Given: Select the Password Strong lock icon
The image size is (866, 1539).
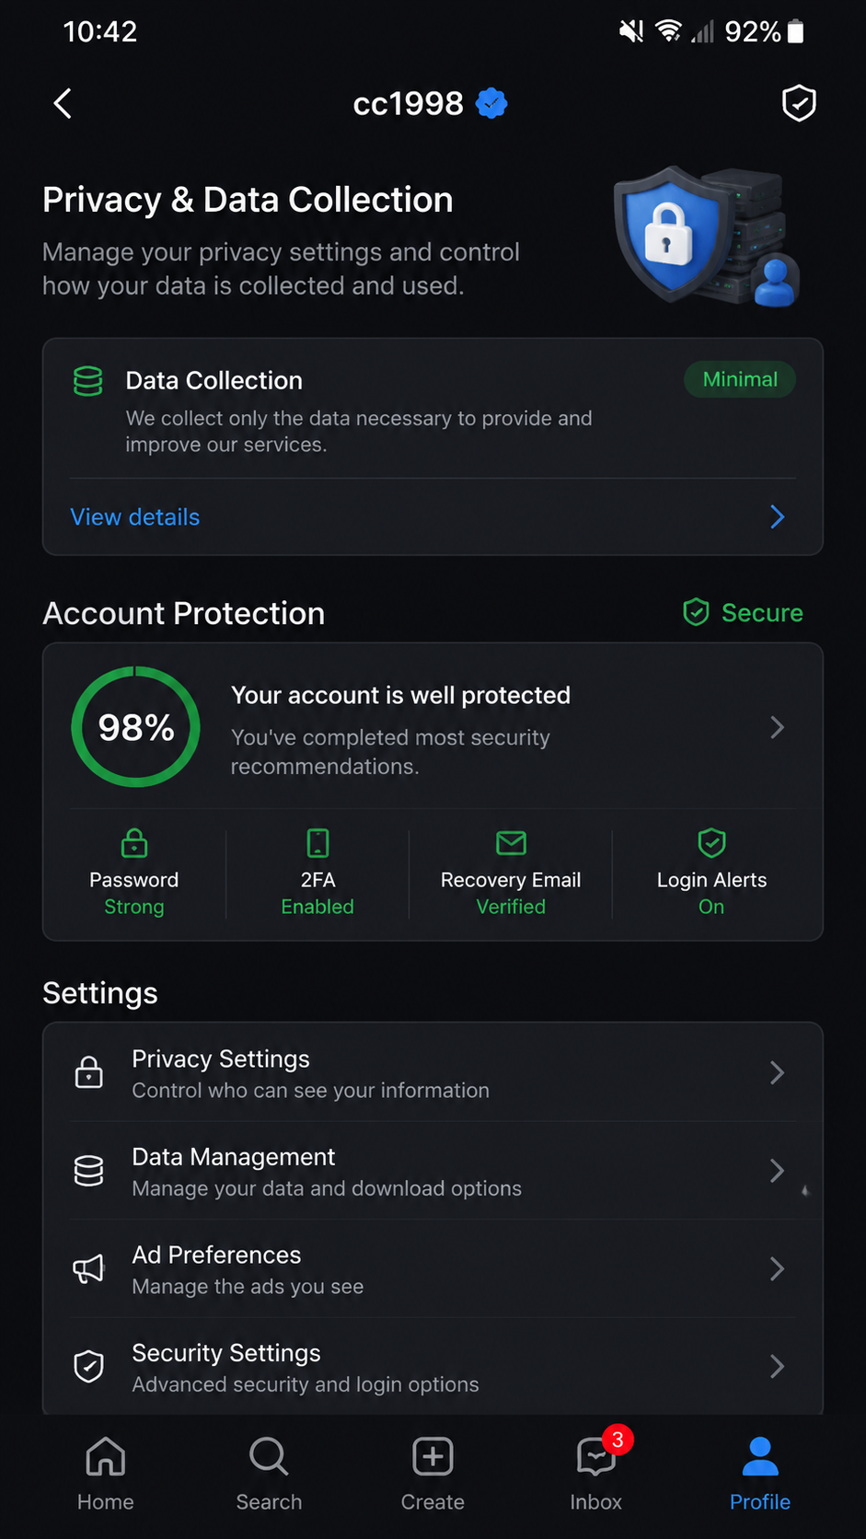Looking at the screenshot, I should 134,842.
